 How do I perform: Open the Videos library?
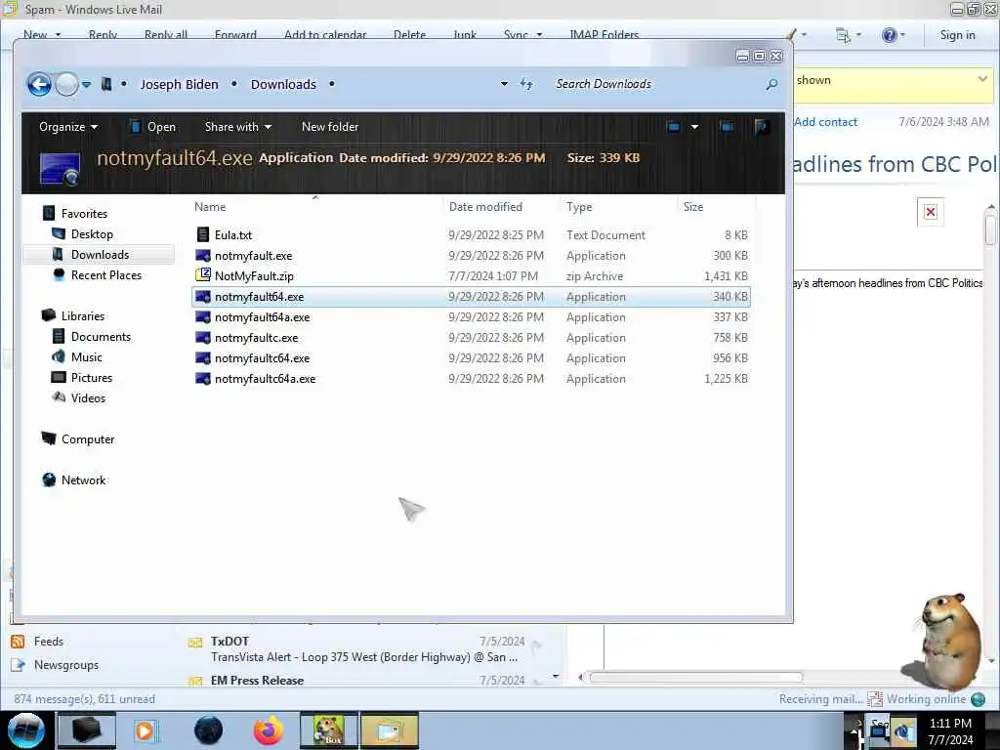[87, 398]
